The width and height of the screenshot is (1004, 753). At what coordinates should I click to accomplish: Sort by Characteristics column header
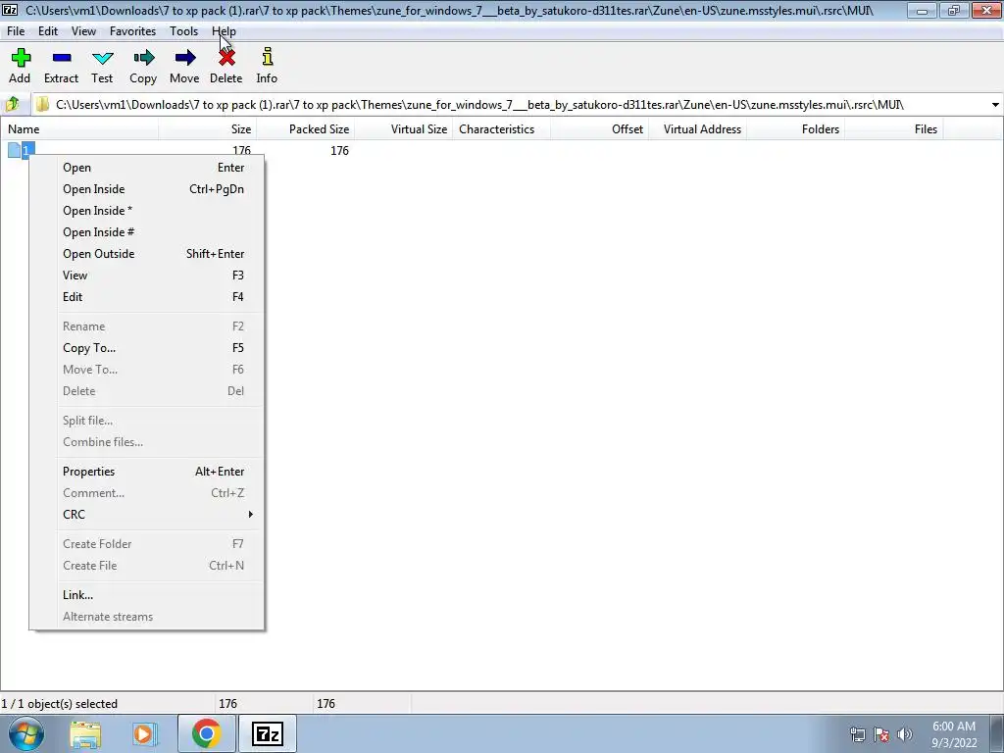(x=501, y=128)
